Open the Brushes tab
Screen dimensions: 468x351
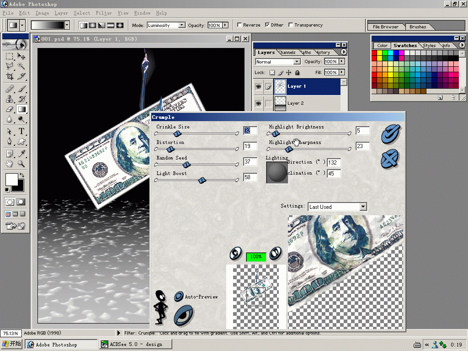tap(418, 27)
